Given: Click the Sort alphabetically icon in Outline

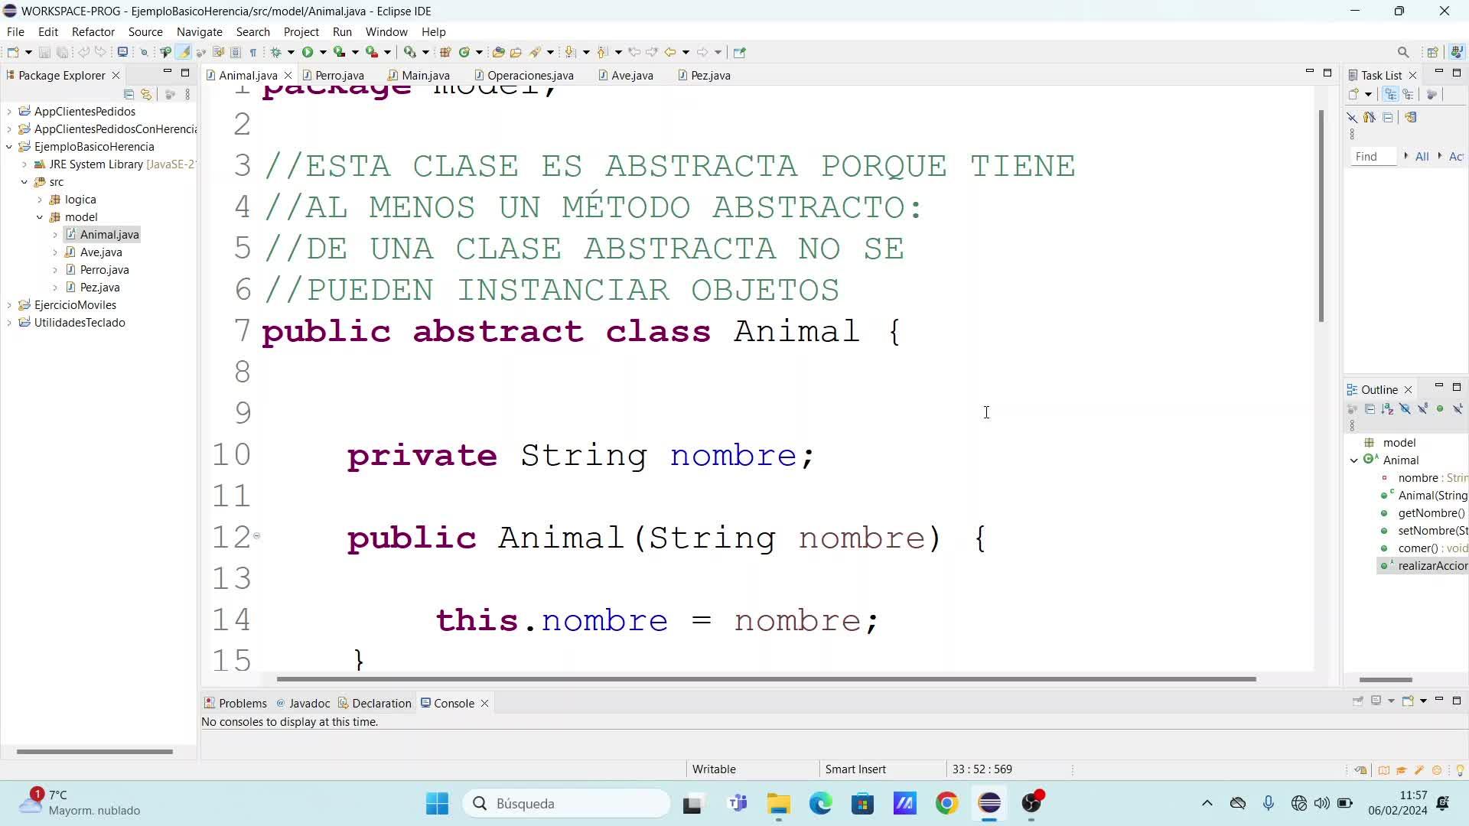Looking at the screenshot, I should pos(1387,409).
